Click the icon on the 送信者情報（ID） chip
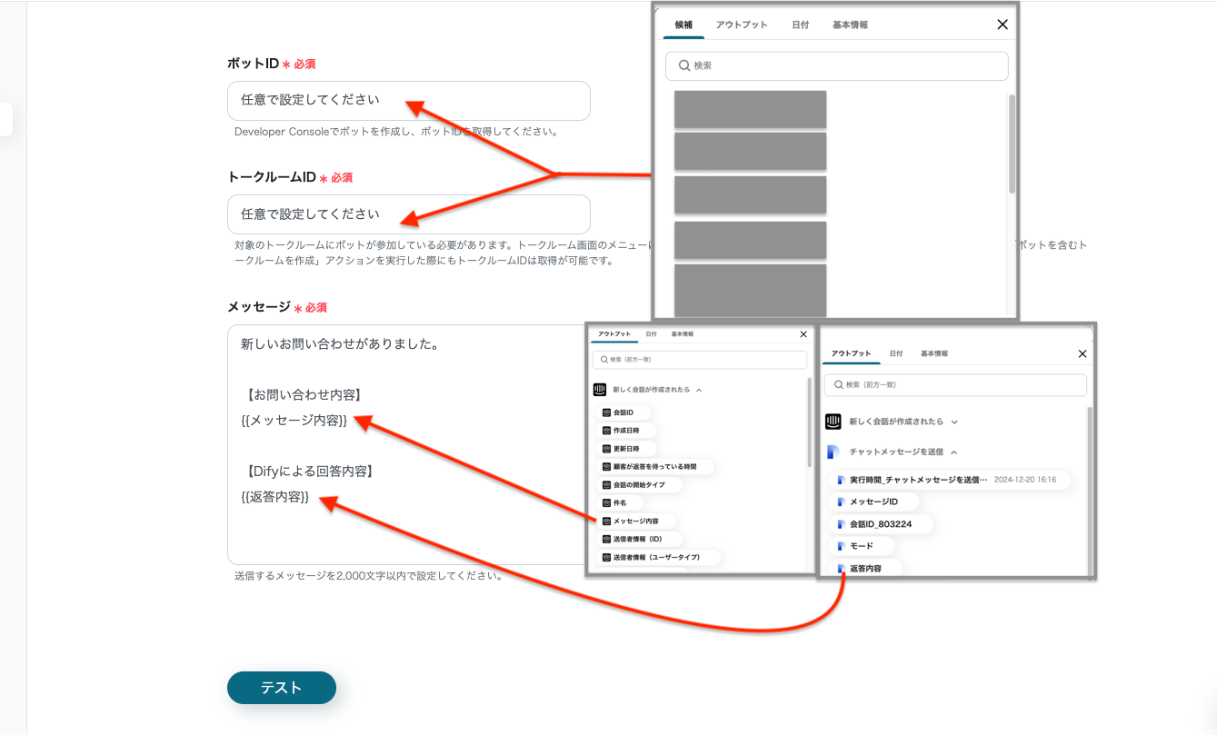 [606, 539]
